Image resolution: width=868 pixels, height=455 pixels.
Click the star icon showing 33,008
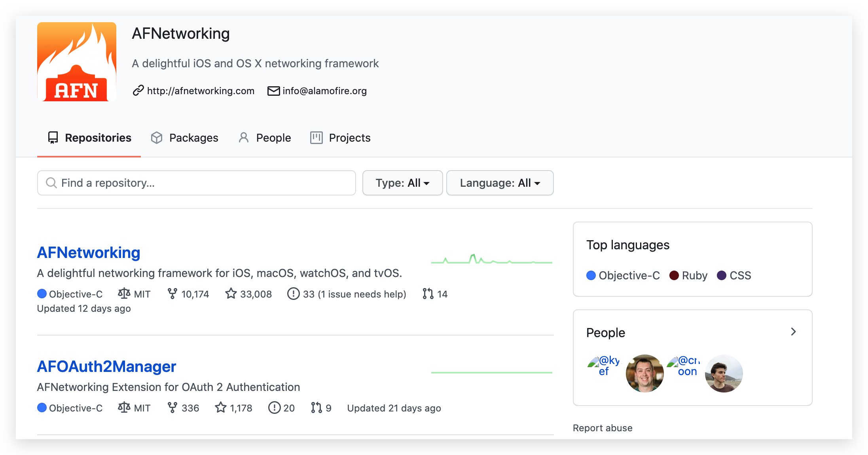coord(231,294)
